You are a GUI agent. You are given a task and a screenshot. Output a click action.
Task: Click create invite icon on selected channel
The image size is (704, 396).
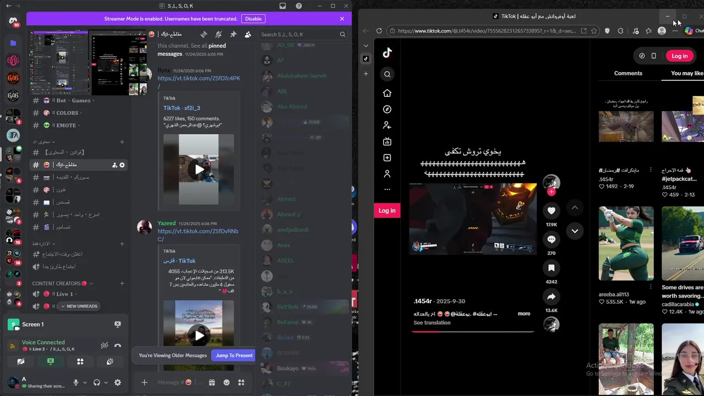(x=114, y=165)
